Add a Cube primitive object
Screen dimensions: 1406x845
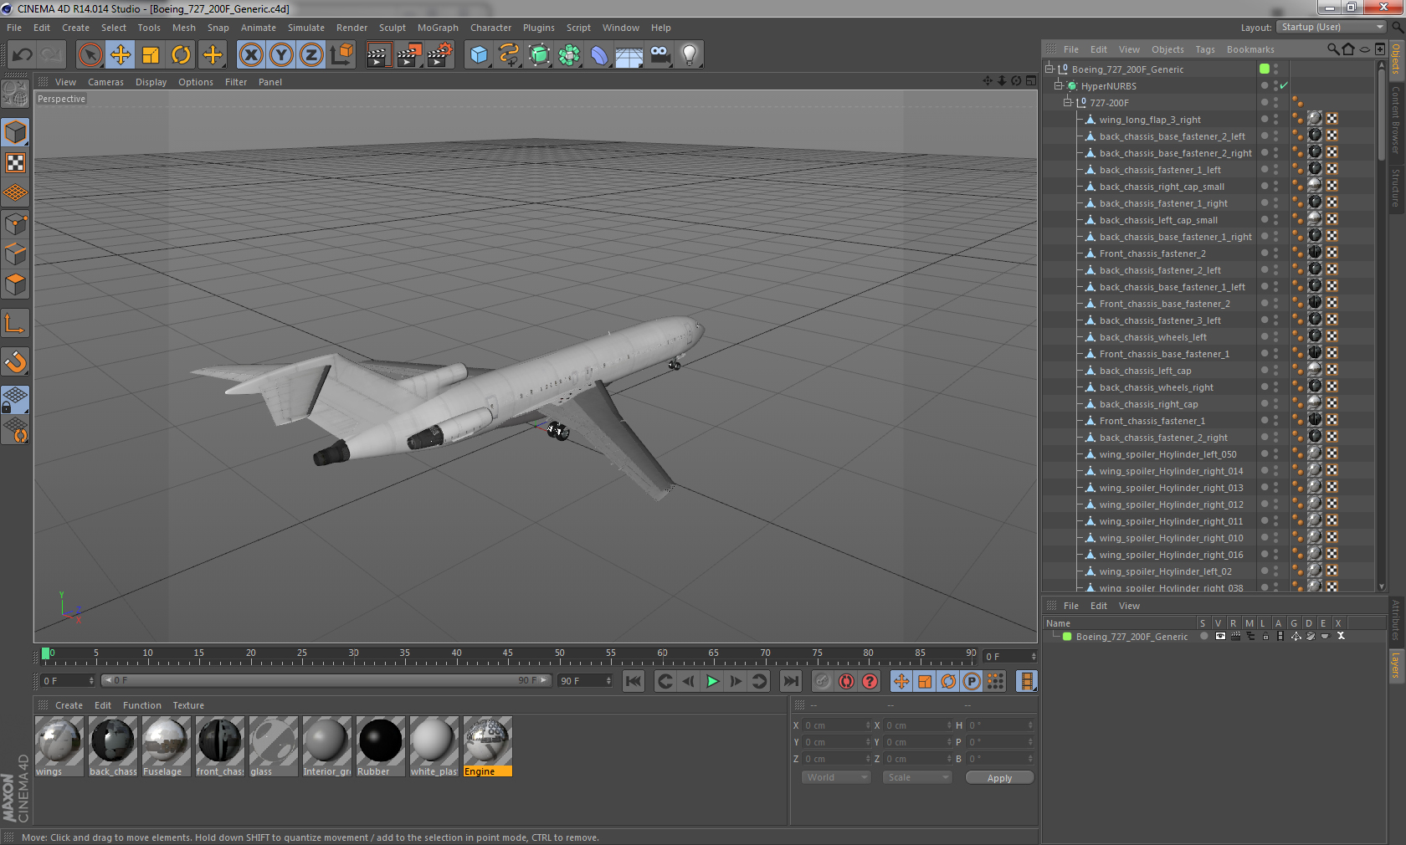coord(479,55)
